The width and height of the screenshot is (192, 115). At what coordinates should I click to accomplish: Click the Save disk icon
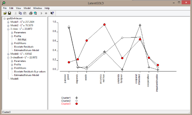(9, 13)
